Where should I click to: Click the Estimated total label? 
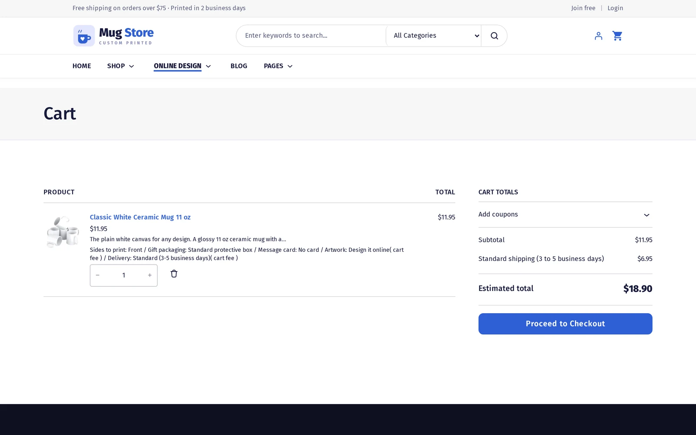506,288
